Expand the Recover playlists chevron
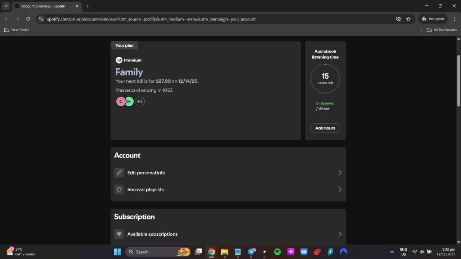This screenshot has height=259, width=461. [x=340, y=190]
